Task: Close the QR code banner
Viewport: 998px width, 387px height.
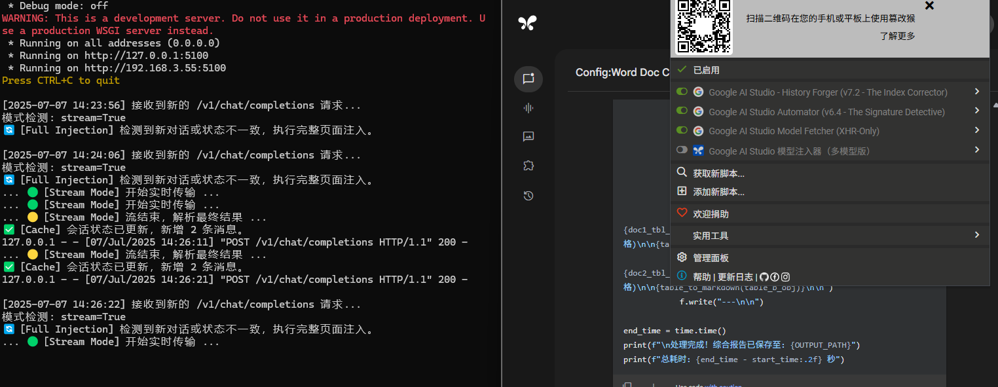Action: click(x=929, y=6)
